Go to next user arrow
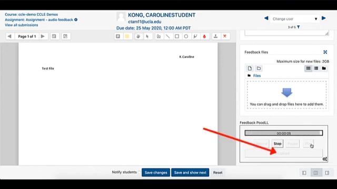Viewport: 337px width, 189px height. tap(324, 18)
